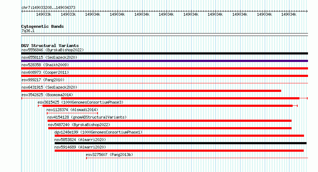This screenshot has height=172, width=318.
Task: Click the red bar of nsv608973
Action: click(x=164, y=76)
